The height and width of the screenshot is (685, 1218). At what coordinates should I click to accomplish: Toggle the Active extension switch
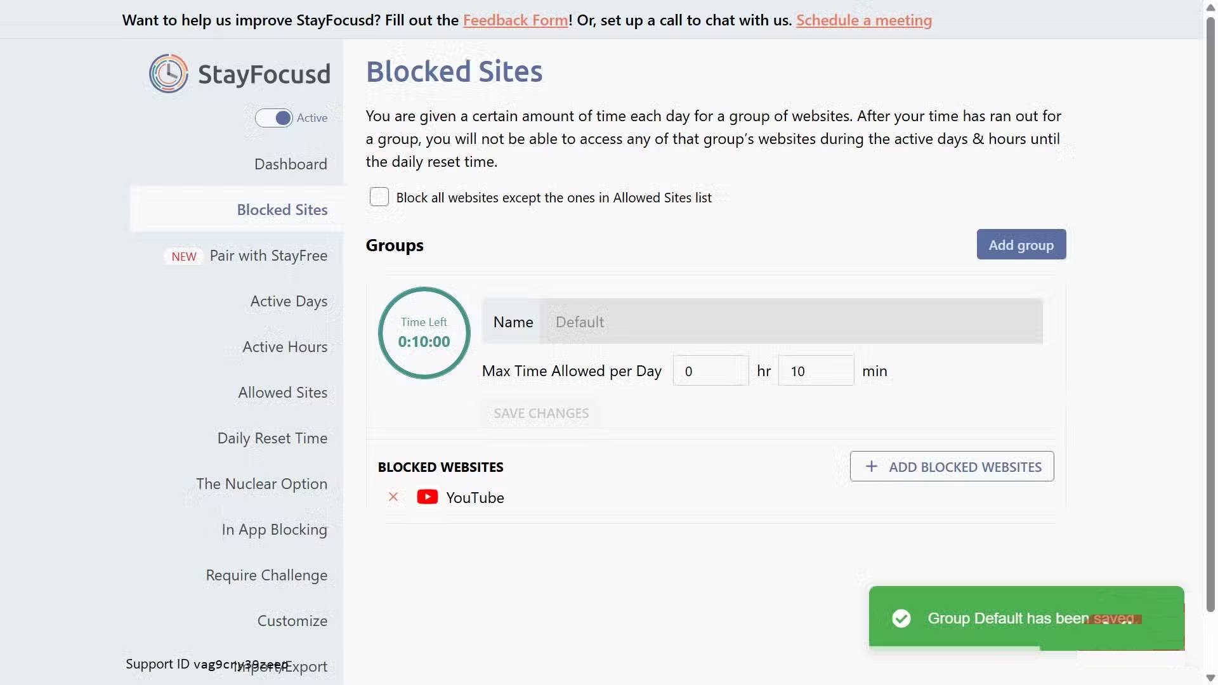point(274,118)
